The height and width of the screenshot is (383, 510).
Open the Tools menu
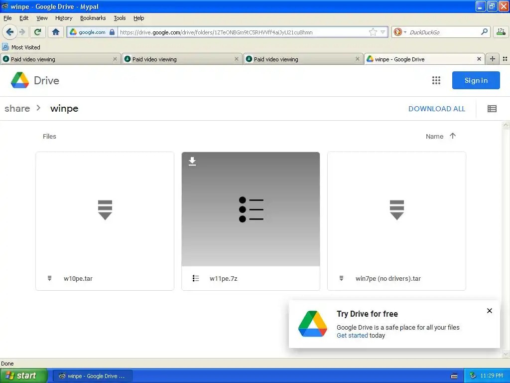(x=120, y=18)
